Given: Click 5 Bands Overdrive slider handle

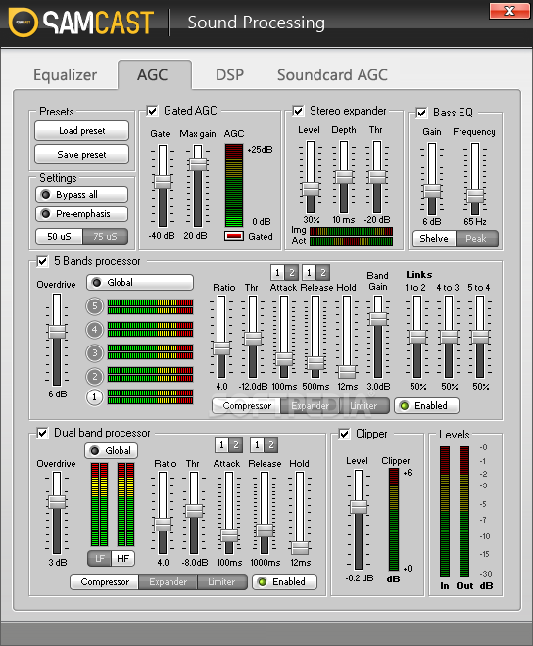Looking at the screenshot, I should pos(57,331).
